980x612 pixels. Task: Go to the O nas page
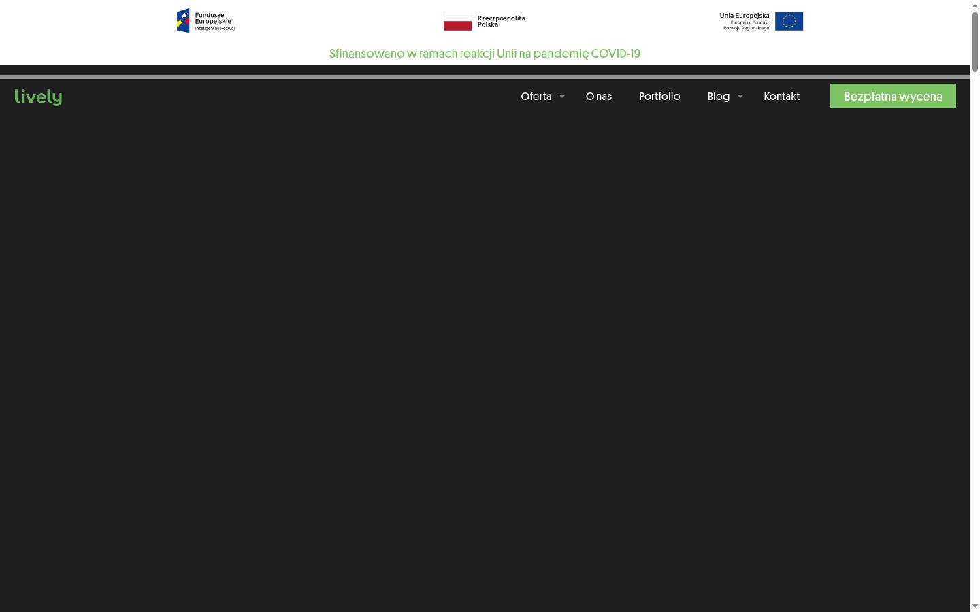coord(599,97)
